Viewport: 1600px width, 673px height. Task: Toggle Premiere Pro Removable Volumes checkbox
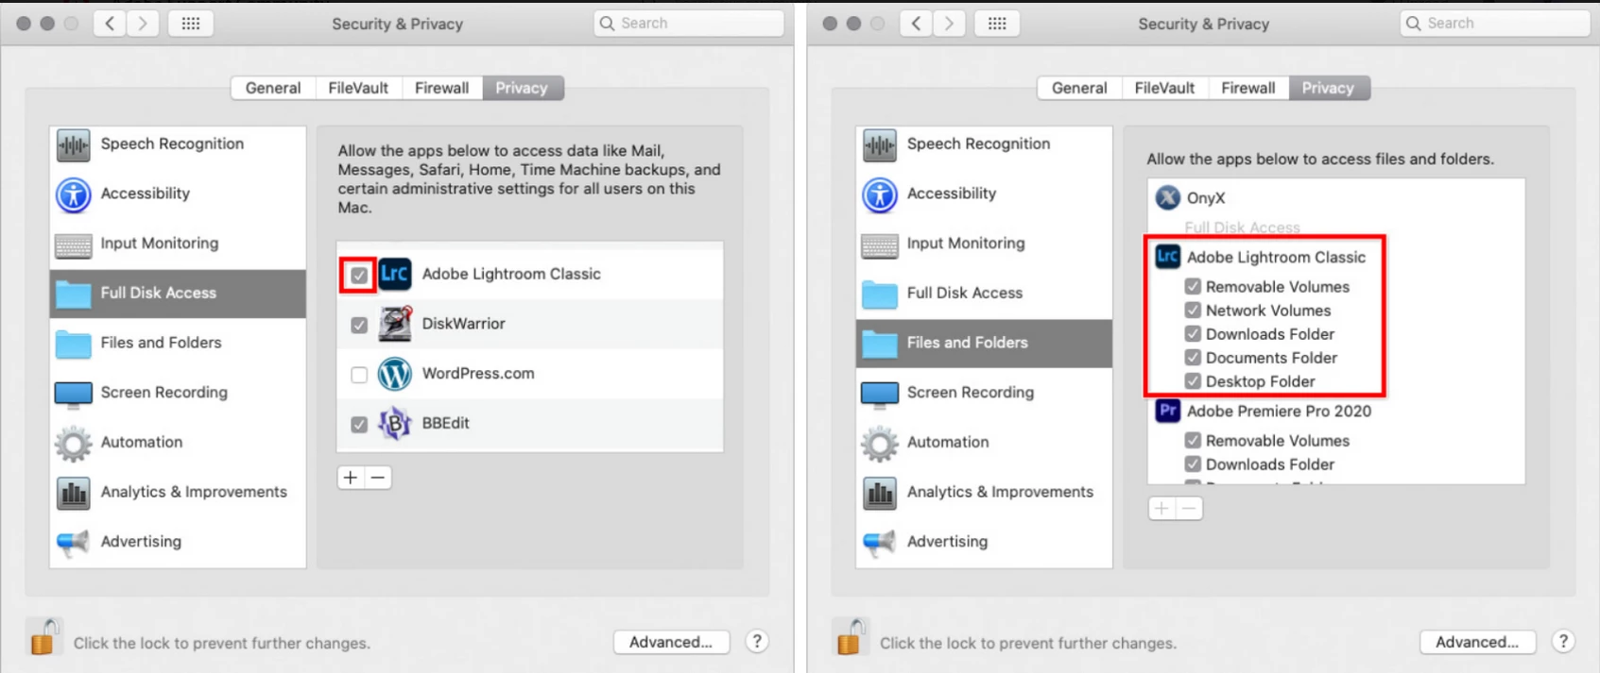1193,440
